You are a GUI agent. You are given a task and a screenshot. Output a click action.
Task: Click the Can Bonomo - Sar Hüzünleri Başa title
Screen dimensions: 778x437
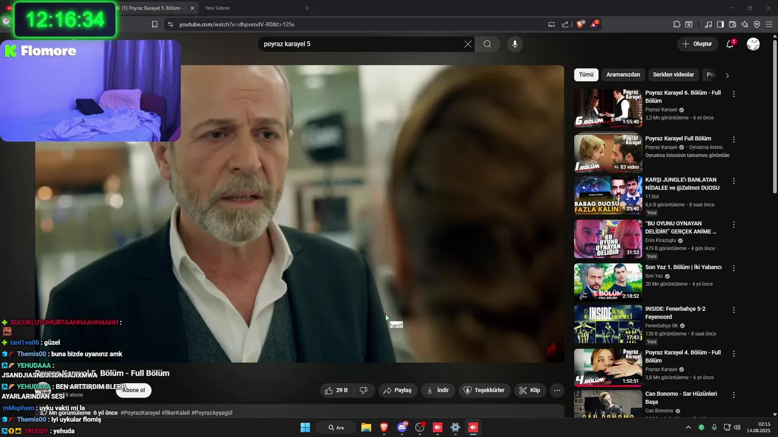coord(681,398)
